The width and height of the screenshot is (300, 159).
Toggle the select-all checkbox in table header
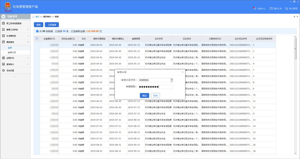[x=37, y=39]
